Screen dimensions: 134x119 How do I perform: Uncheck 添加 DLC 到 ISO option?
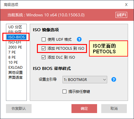point(44,57)
